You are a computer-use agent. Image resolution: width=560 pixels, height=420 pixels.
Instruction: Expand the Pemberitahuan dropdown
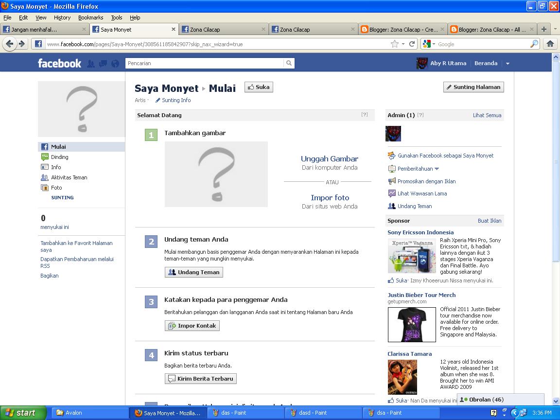pos(418,169)
